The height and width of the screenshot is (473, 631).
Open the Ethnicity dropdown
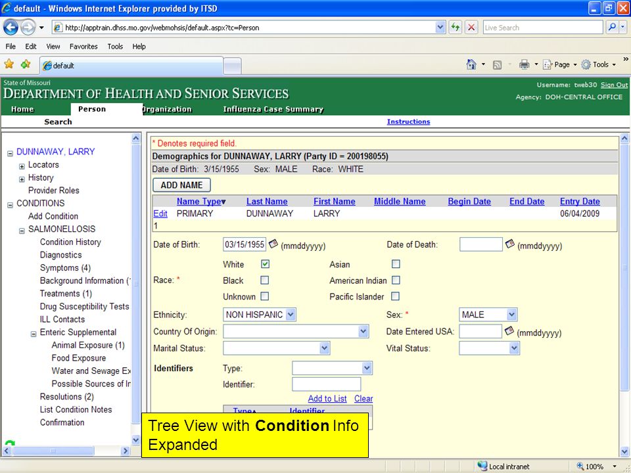click(x=291, y=315)
